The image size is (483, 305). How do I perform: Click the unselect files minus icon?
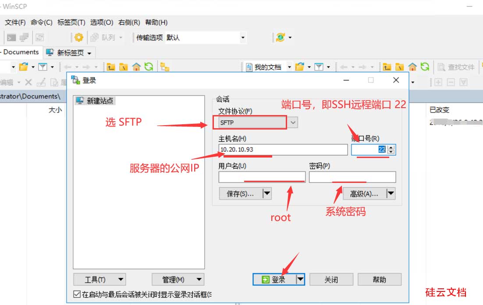coord(451,82)
